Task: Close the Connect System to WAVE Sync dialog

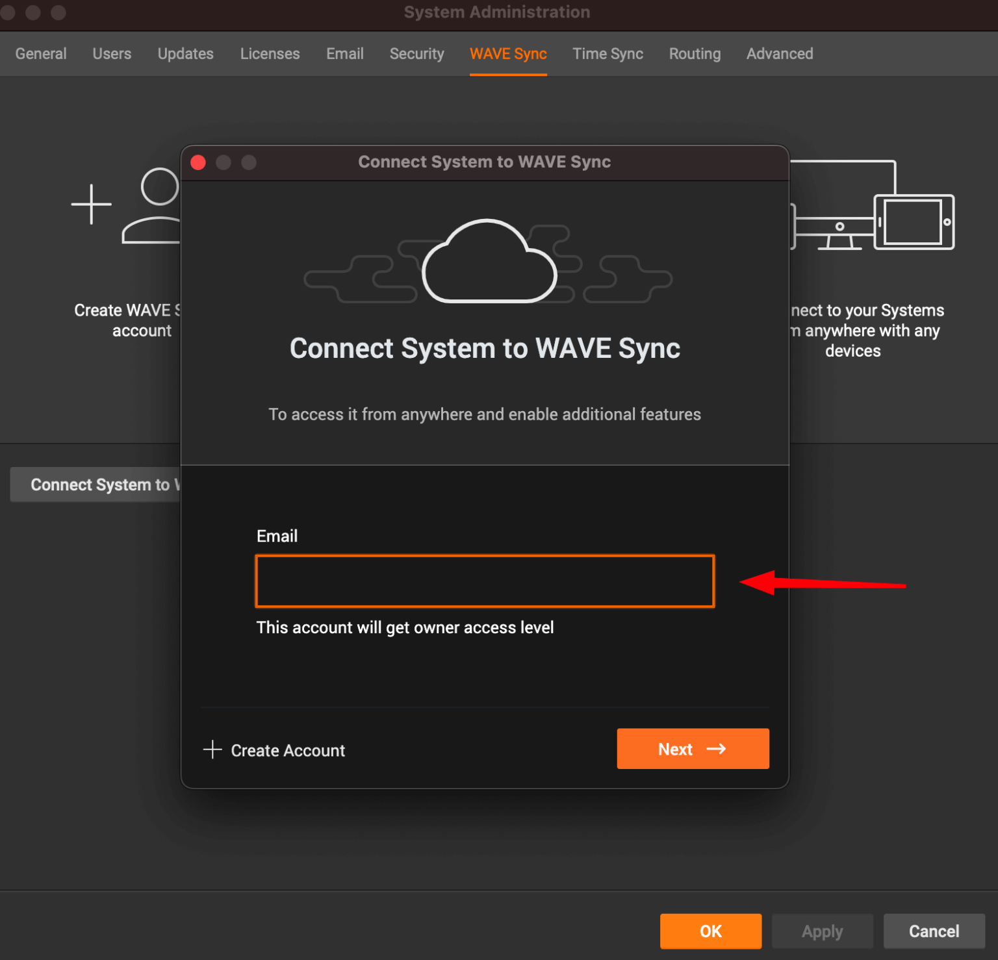Action: click(x=198, y=162)
